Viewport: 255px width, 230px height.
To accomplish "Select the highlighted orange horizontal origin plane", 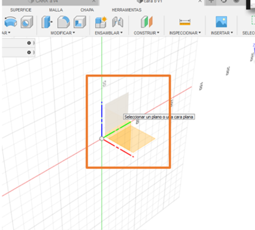I will pyautogui.click(x=138, y=140).
